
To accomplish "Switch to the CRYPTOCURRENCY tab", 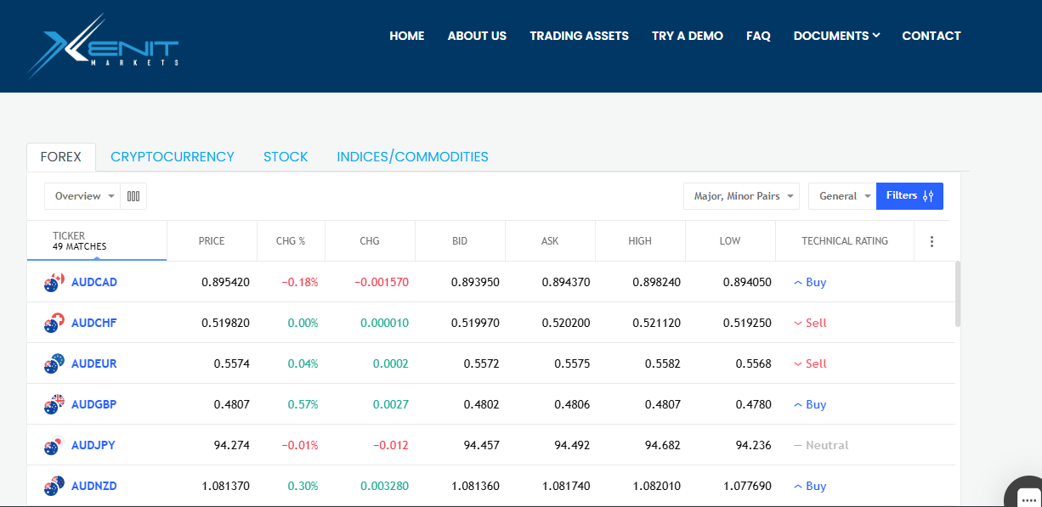I will point(173,157).
